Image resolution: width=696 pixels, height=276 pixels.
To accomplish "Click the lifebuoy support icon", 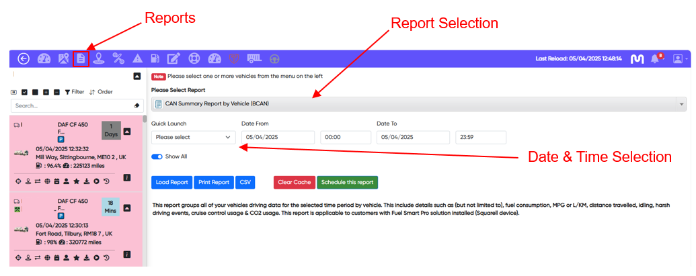I will 194,59.
